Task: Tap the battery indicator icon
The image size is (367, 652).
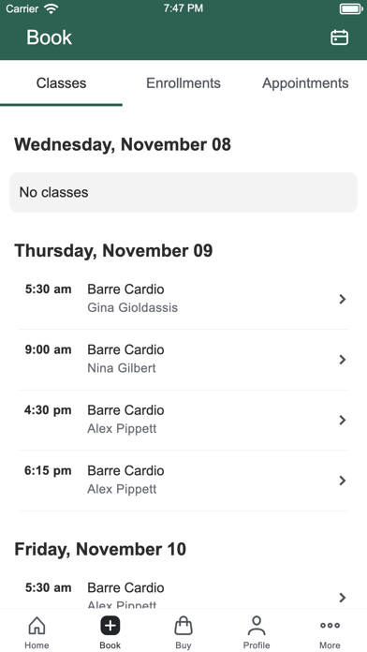Action: 351,8
